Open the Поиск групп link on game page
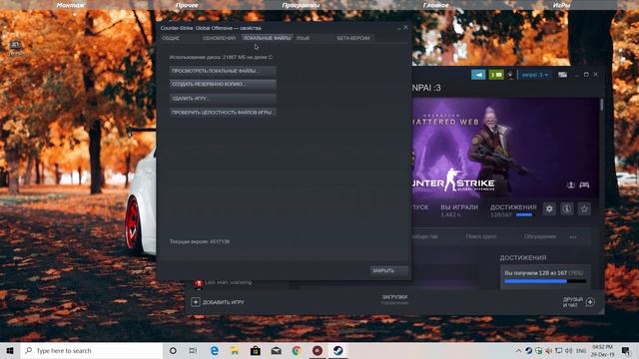 point(481,236)
